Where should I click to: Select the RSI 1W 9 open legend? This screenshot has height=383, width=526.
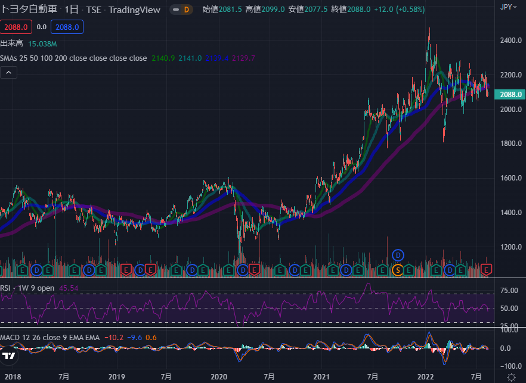point(27,288)
